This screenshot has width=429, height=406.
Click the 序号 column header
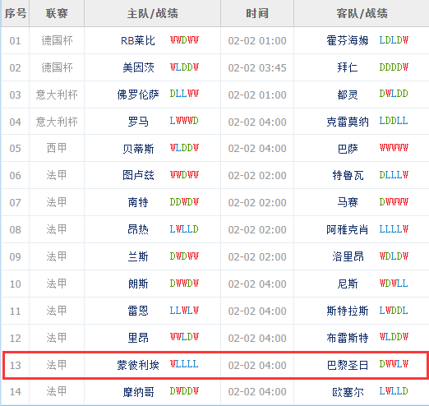point(16,13)
